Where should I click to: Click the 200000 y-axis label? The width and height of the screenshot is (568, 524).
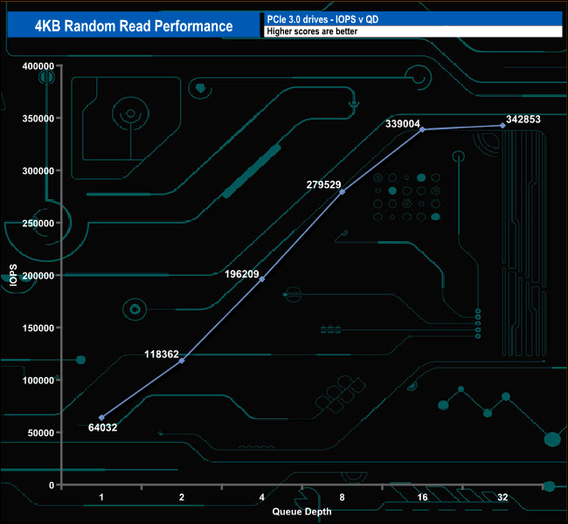coord(38,276)
